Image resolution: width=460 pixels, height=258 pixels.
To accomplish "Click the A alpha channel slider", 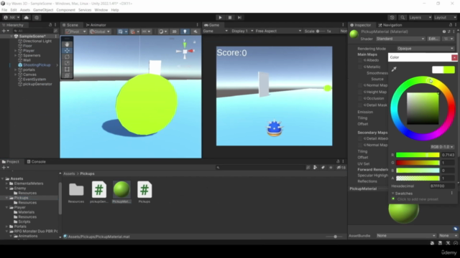I will coord(418,178).
